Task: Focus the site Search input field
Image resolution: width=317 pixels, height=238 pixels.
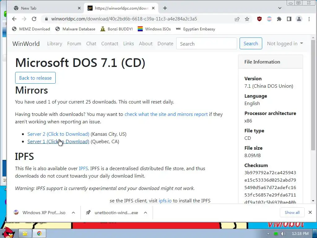Action: pyautogui.click(x=206, y=43)
